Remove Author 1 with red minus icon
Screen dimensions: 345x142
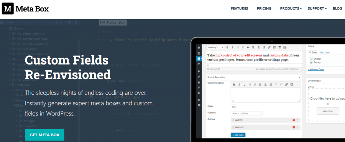[x=294, y=120]
